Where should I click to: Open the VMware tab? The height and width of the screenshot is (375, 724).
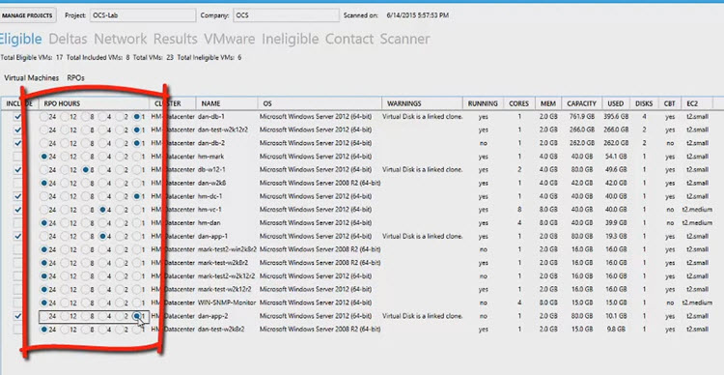click(x=230, y=39)
